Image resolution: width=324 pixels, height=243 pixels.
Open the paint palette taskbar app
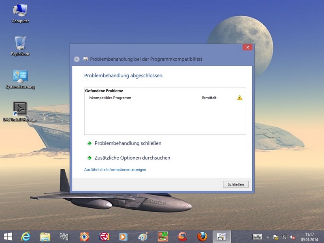(143, 237)
